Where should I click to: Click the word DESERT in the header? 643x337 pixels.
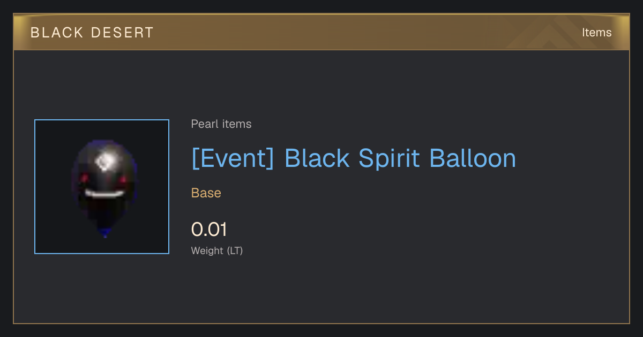pos(122,33)
